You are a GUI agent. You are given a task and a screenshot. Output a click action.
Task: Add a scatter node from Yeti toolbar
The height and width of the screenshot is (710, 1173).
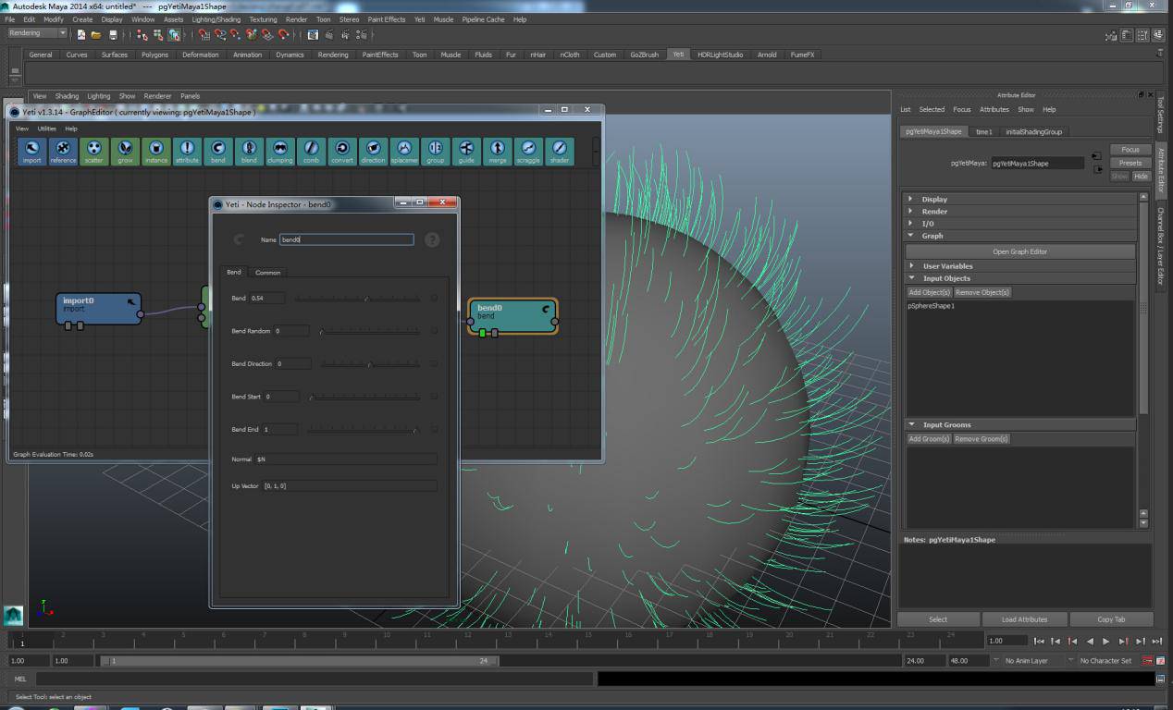[94, 151]
